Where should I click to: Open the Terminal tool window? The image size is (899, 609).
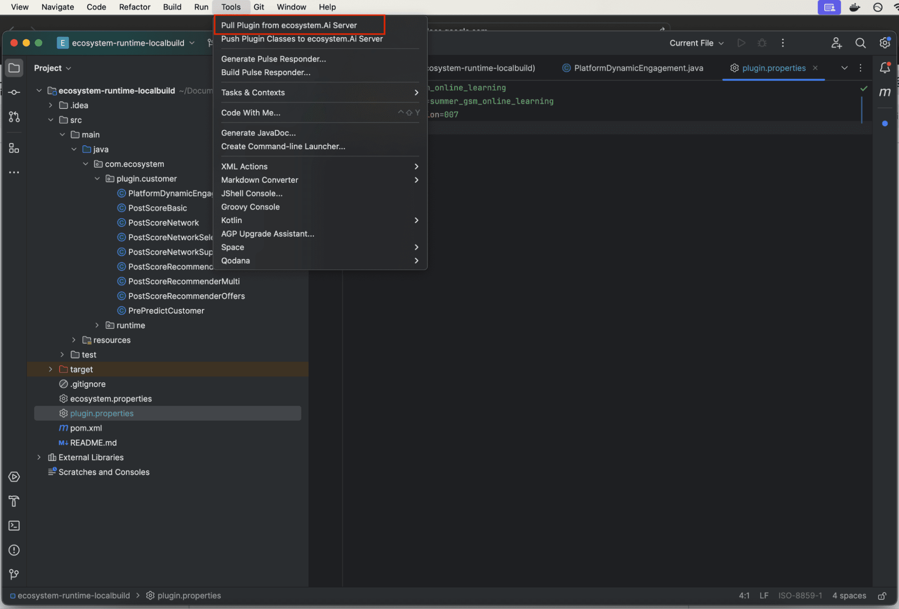(14, 525)
